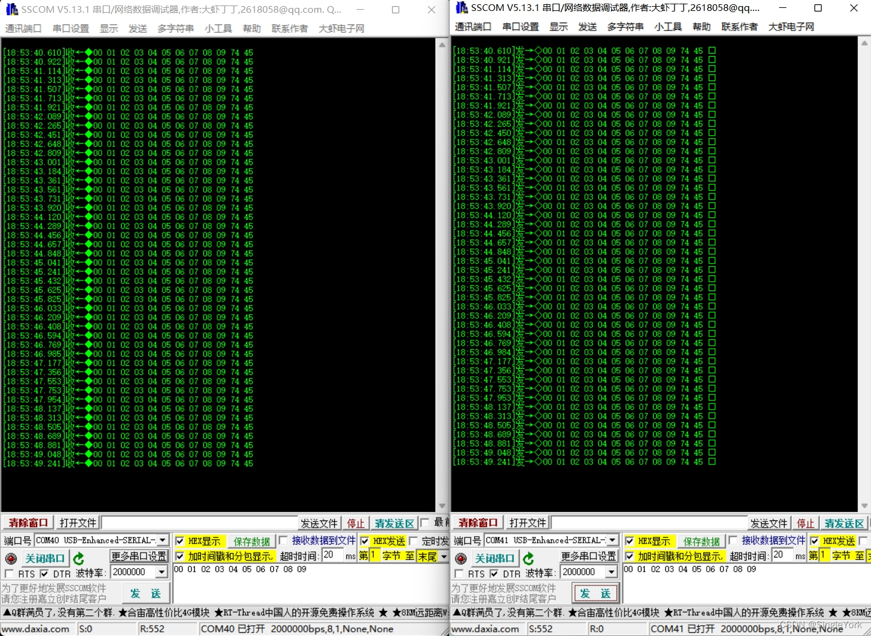Screen dimensions: 871x636
Task: Toggle HEX显示 checkbox in COM40 window
Action: click(180, 541)
